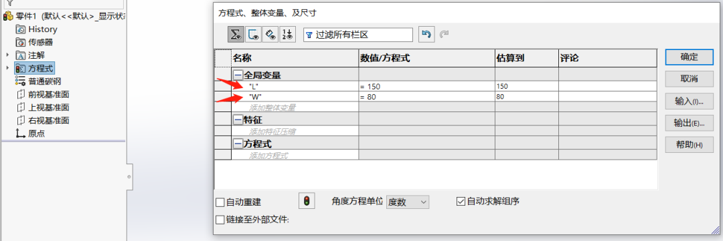Image resolution: width=723 pixels, height=241 pixels.
Task: Select the Equation View icon
Action: 236,35
